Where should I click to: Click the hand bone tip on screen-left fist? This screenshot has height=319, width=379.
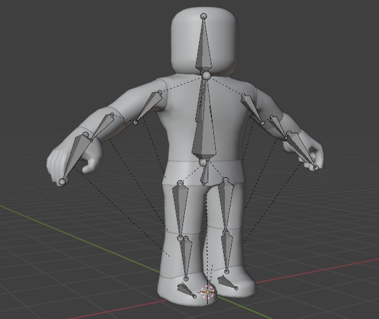(x=62, y=181)
